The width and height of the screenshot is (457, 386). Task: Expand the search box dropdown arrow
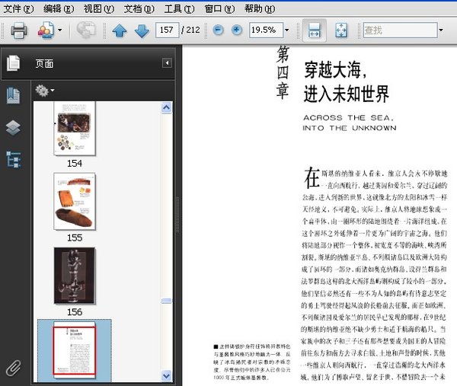tap(441, 30)
